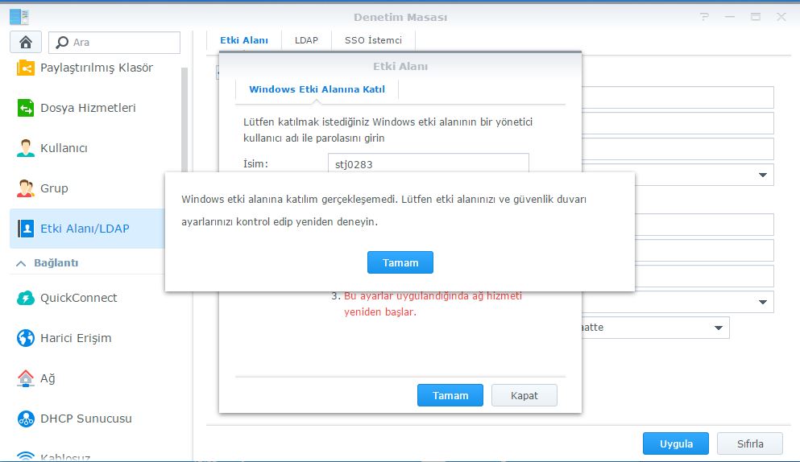
Task: Open DHCP Sunucusu icon
Action: [x=26, y=419]
